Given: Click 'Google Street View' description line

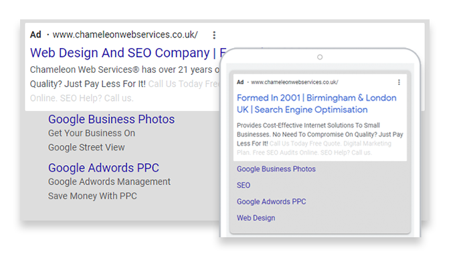Looking at the screenshot, I should (86, 147).
